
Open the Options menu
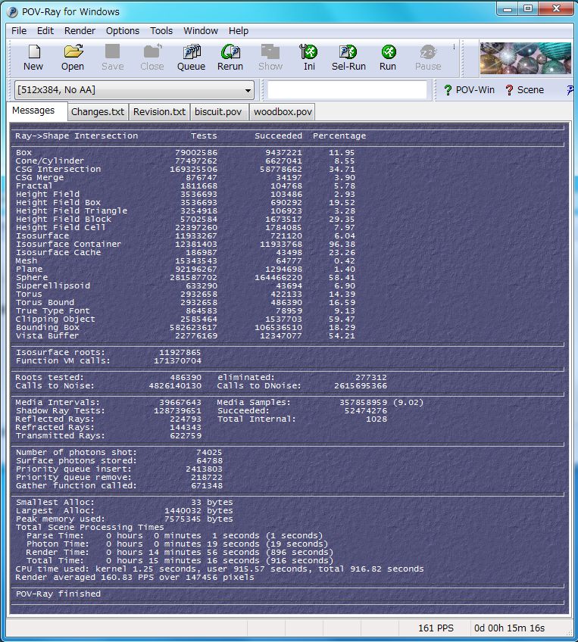[x=122, y=31]
